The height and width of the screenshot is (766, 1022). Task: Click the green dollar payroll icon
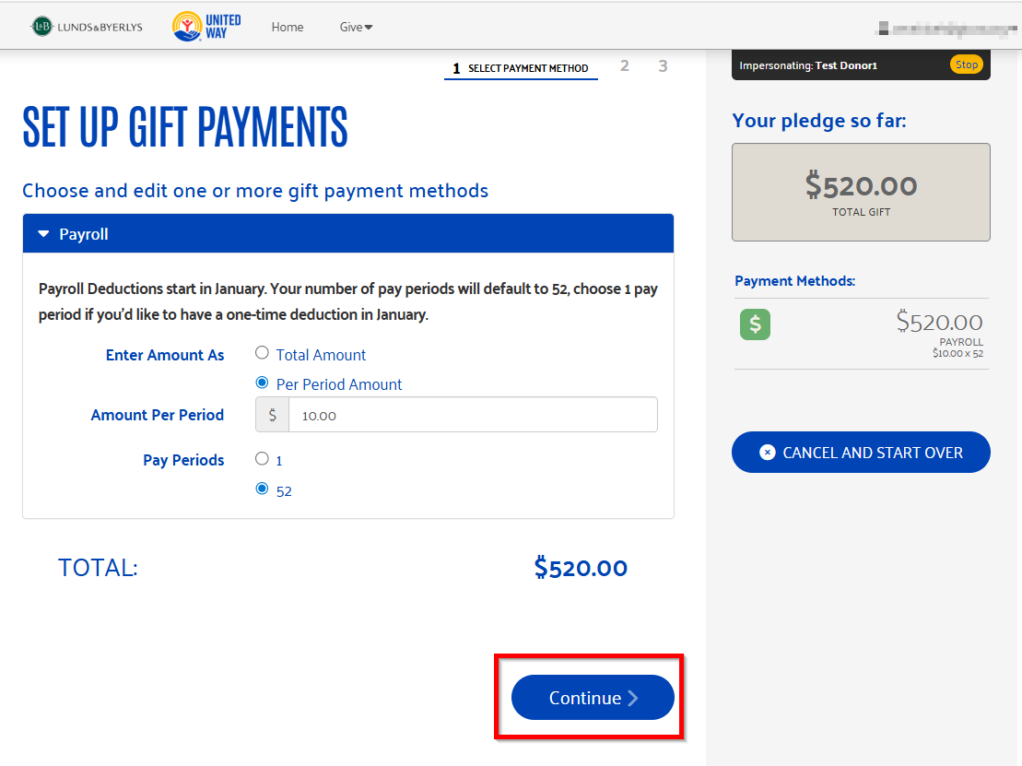coord(755,324)
